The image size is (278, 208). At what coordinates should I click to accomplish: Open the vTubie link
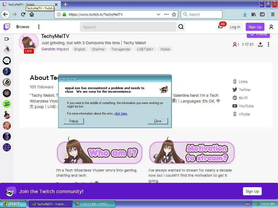click(x=241, y=114)
